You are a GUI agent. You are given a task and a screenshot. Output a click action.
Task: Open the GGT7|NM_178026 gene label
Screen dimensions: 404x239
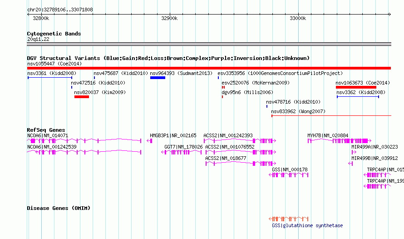tap(183, 147)
